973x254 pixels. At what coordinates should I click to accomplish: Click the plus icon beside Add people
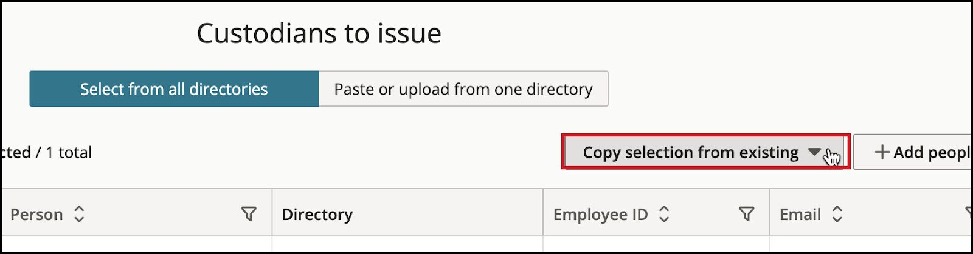tap(882, 152)
